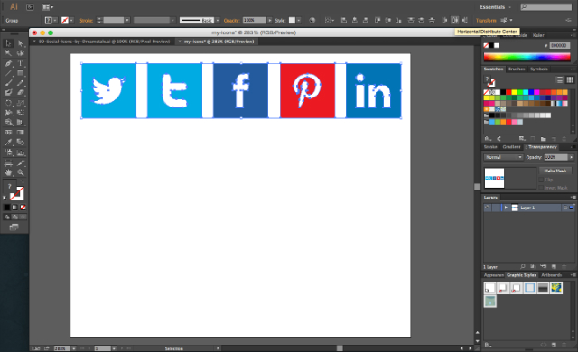
Task: Set Gradient mode below fill box
Action: [x=14, y=208]
